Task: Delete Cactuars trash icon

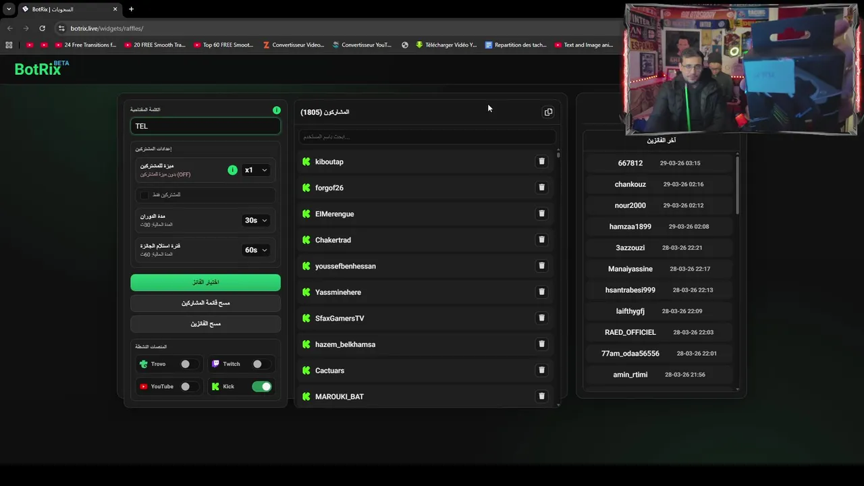Action: 541,370
